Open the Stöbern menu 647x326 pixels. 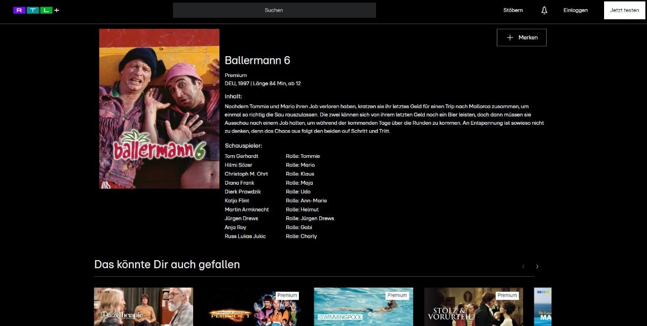click(513, 10)
